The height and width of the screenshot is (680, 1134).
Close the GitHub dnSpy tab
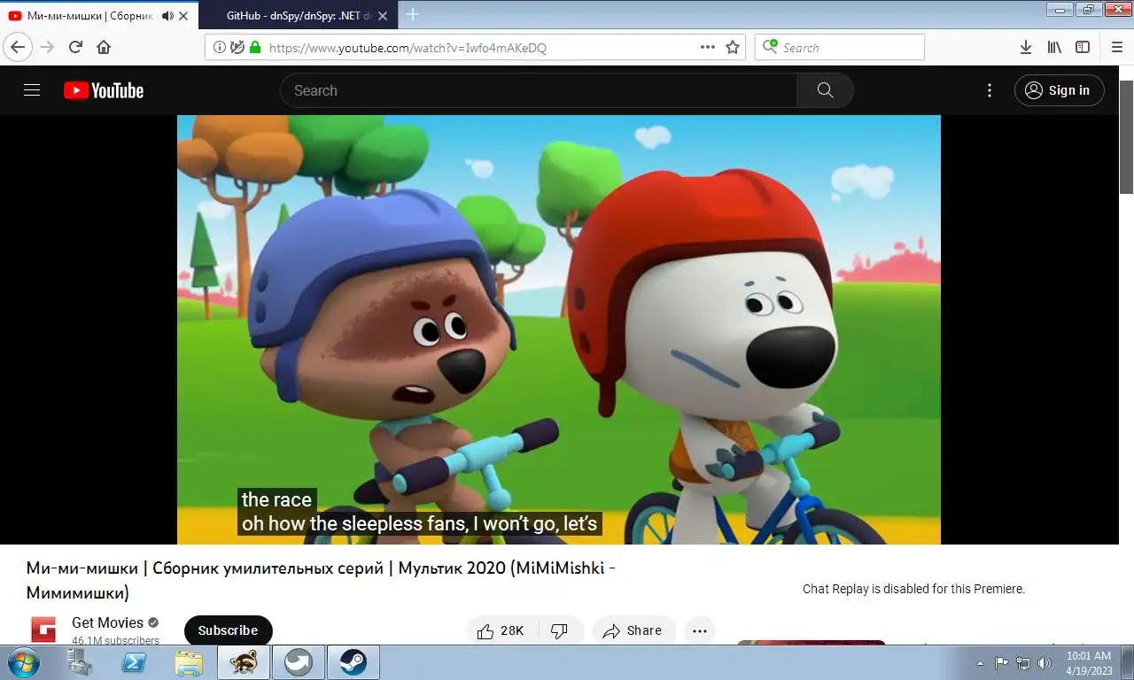pyautogui.click(x=384, y=16)
